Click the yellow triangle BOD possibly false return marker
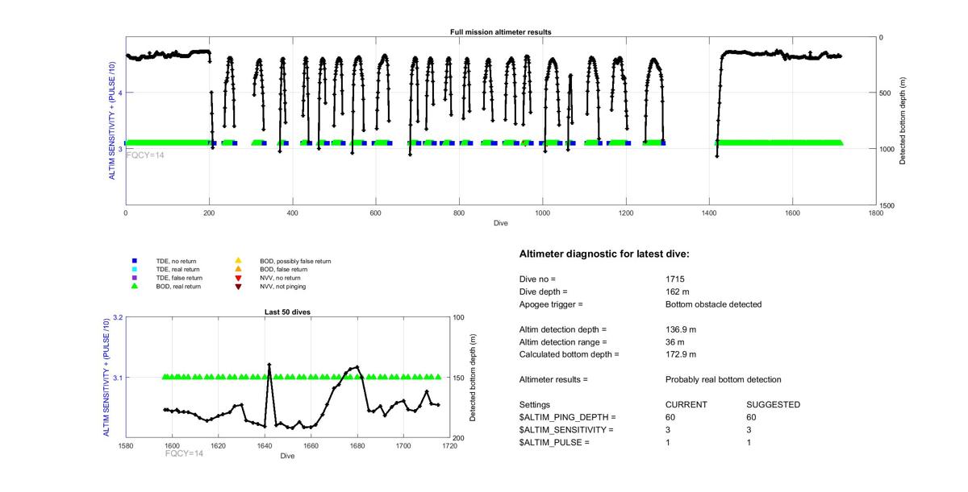 click(x=238, y=261)
